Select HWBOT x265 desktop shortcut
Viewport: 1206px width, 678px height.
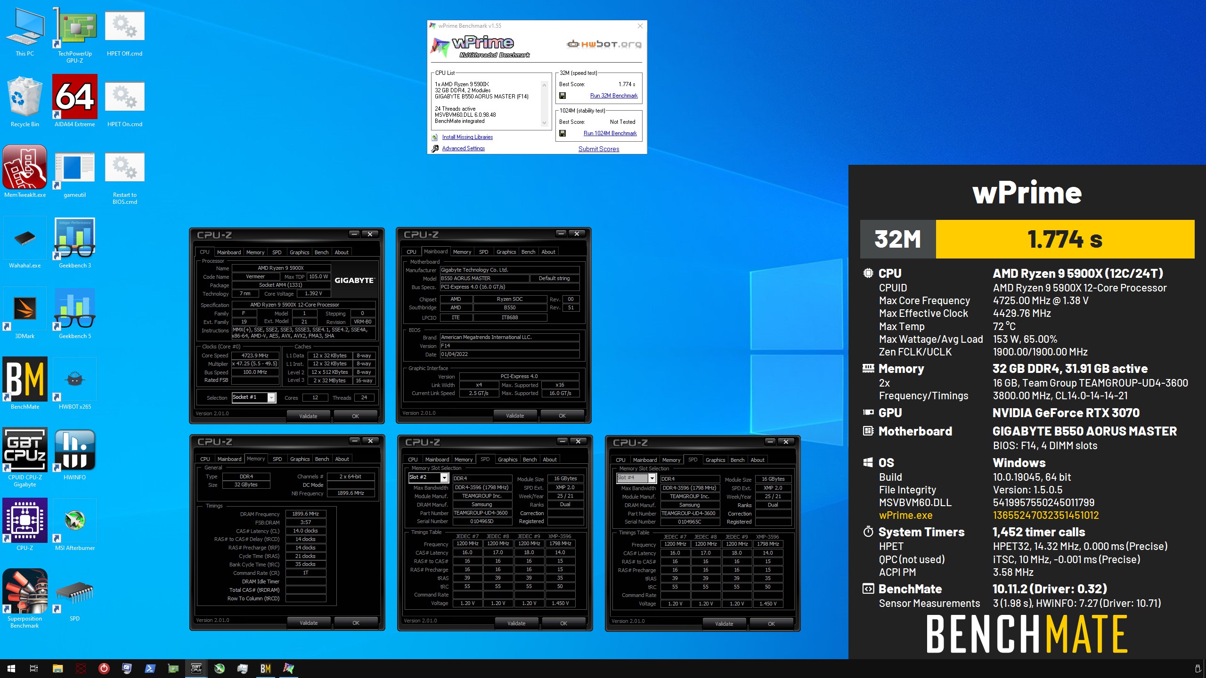(x=75, y=384)
